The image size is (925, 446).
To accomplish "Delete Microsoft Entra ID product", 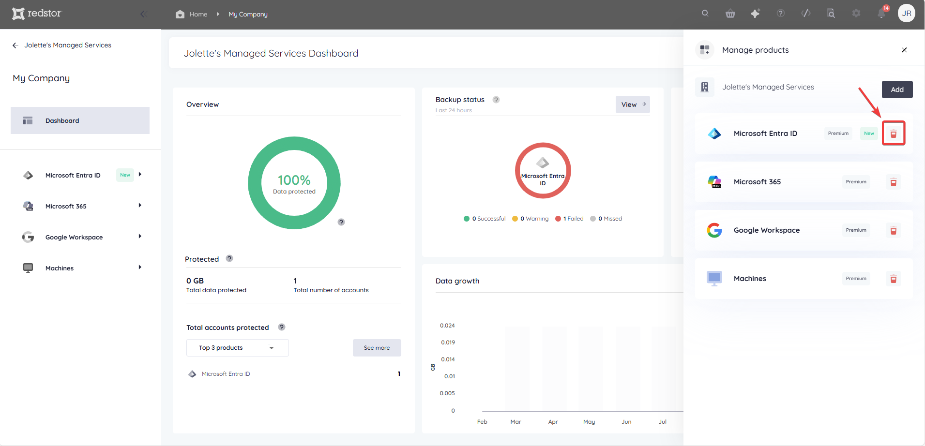I will [x=894, y=134].
